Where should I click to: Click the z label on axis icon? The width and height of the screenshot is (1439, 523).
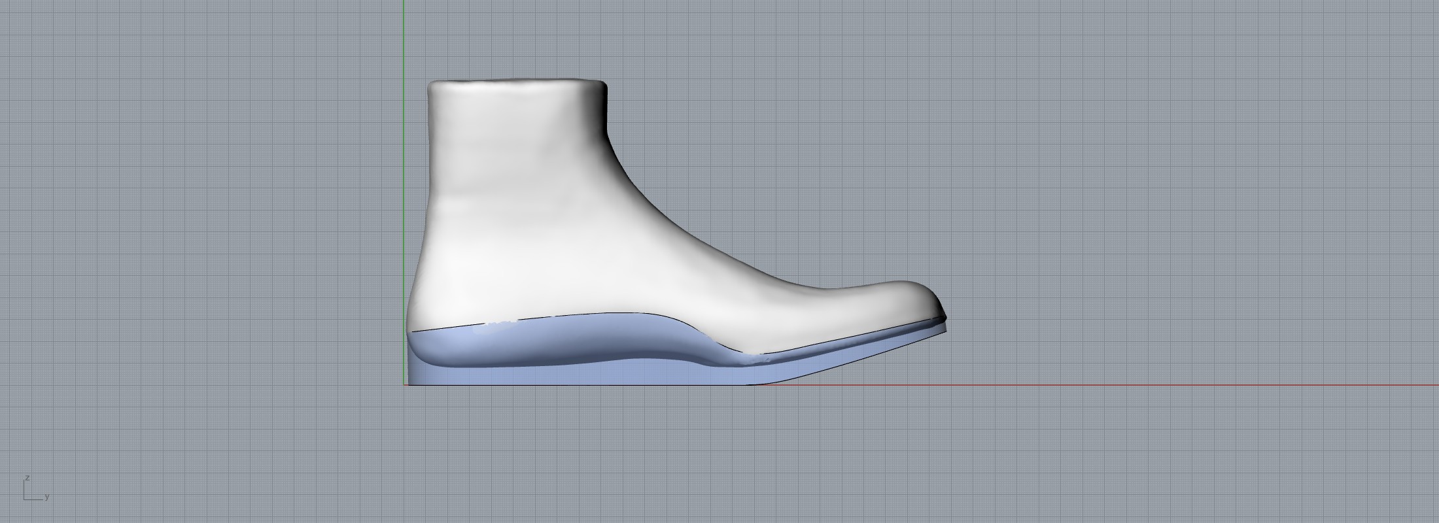(27, 478)
